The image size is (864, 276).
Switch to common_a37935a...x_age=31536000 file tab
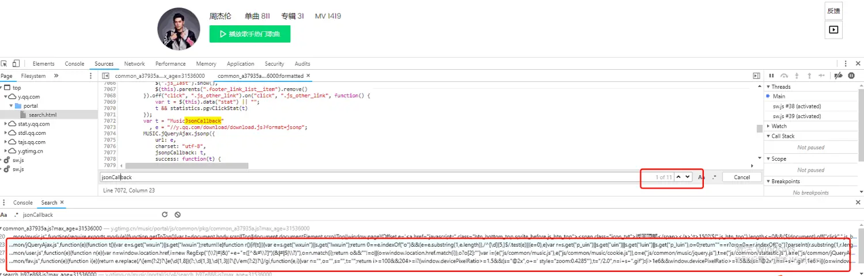point(160,75)
